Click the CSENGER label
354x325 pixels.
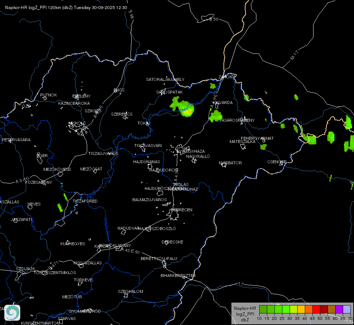(277, 162)
